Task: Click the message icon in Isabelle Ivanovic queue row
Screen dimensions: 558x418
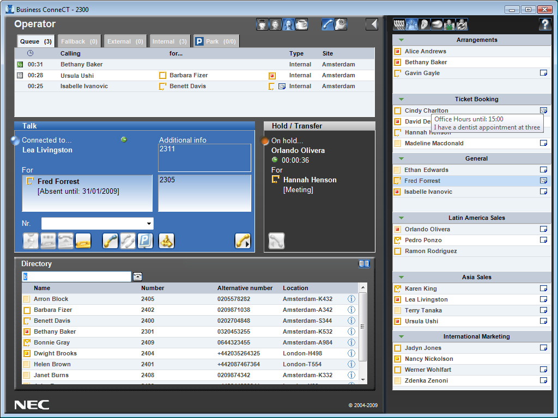Action: [282, 87]
